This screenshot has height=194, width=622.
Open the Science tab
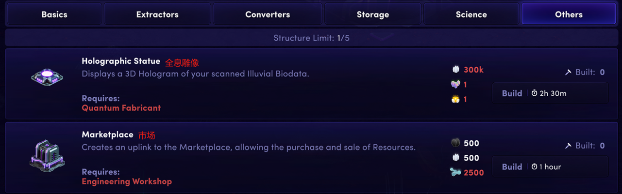(x=471, y=15)
